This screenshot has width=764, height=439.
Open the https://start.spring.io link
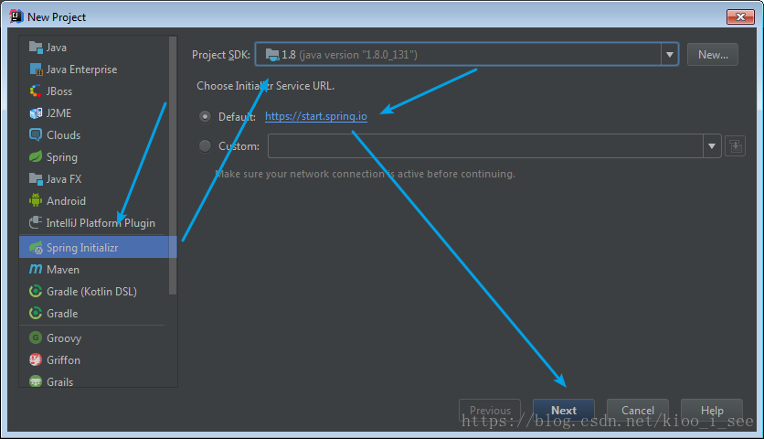315,116
